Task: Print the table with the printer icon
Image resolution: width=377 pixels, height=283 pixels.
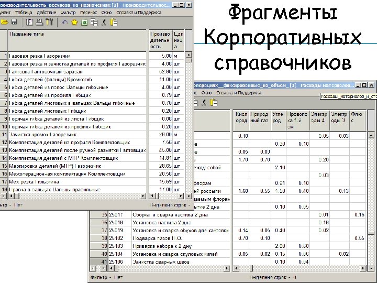Action: (x=39, y=23)
